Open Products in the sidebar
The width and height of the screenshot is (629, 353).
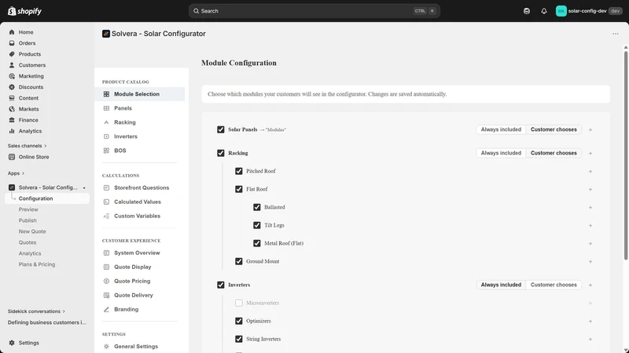point(30,54)
